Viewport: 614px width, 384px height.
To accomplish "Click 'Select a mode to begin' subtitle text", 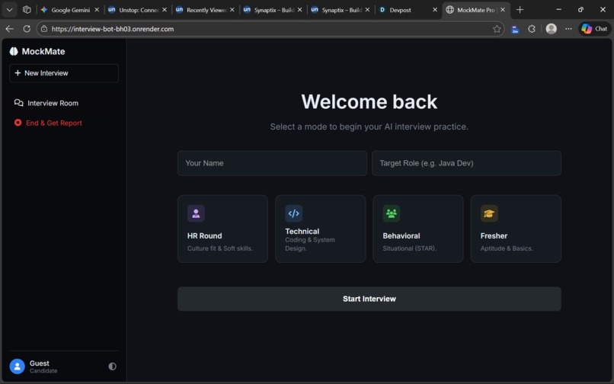I will click(369, 126).
